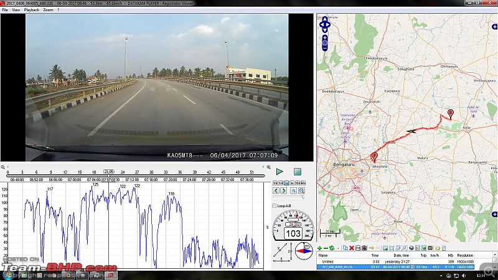Image resolution: width=498 pixels, height=280 pixels.
Task: Take snapshot with camera icon
Action: (x=364, y=248)
